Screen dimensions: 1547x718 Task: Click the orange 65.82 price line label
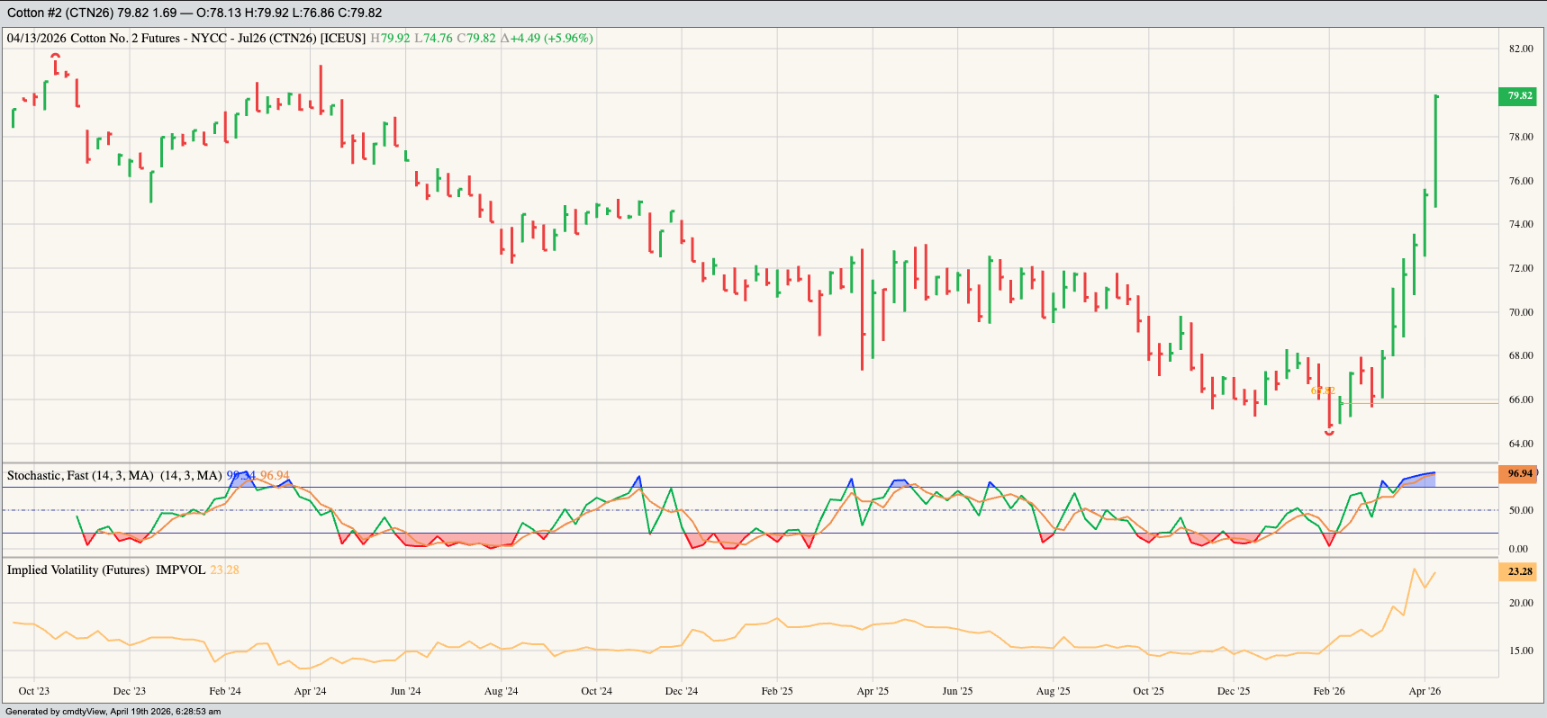coord(1322,390)
